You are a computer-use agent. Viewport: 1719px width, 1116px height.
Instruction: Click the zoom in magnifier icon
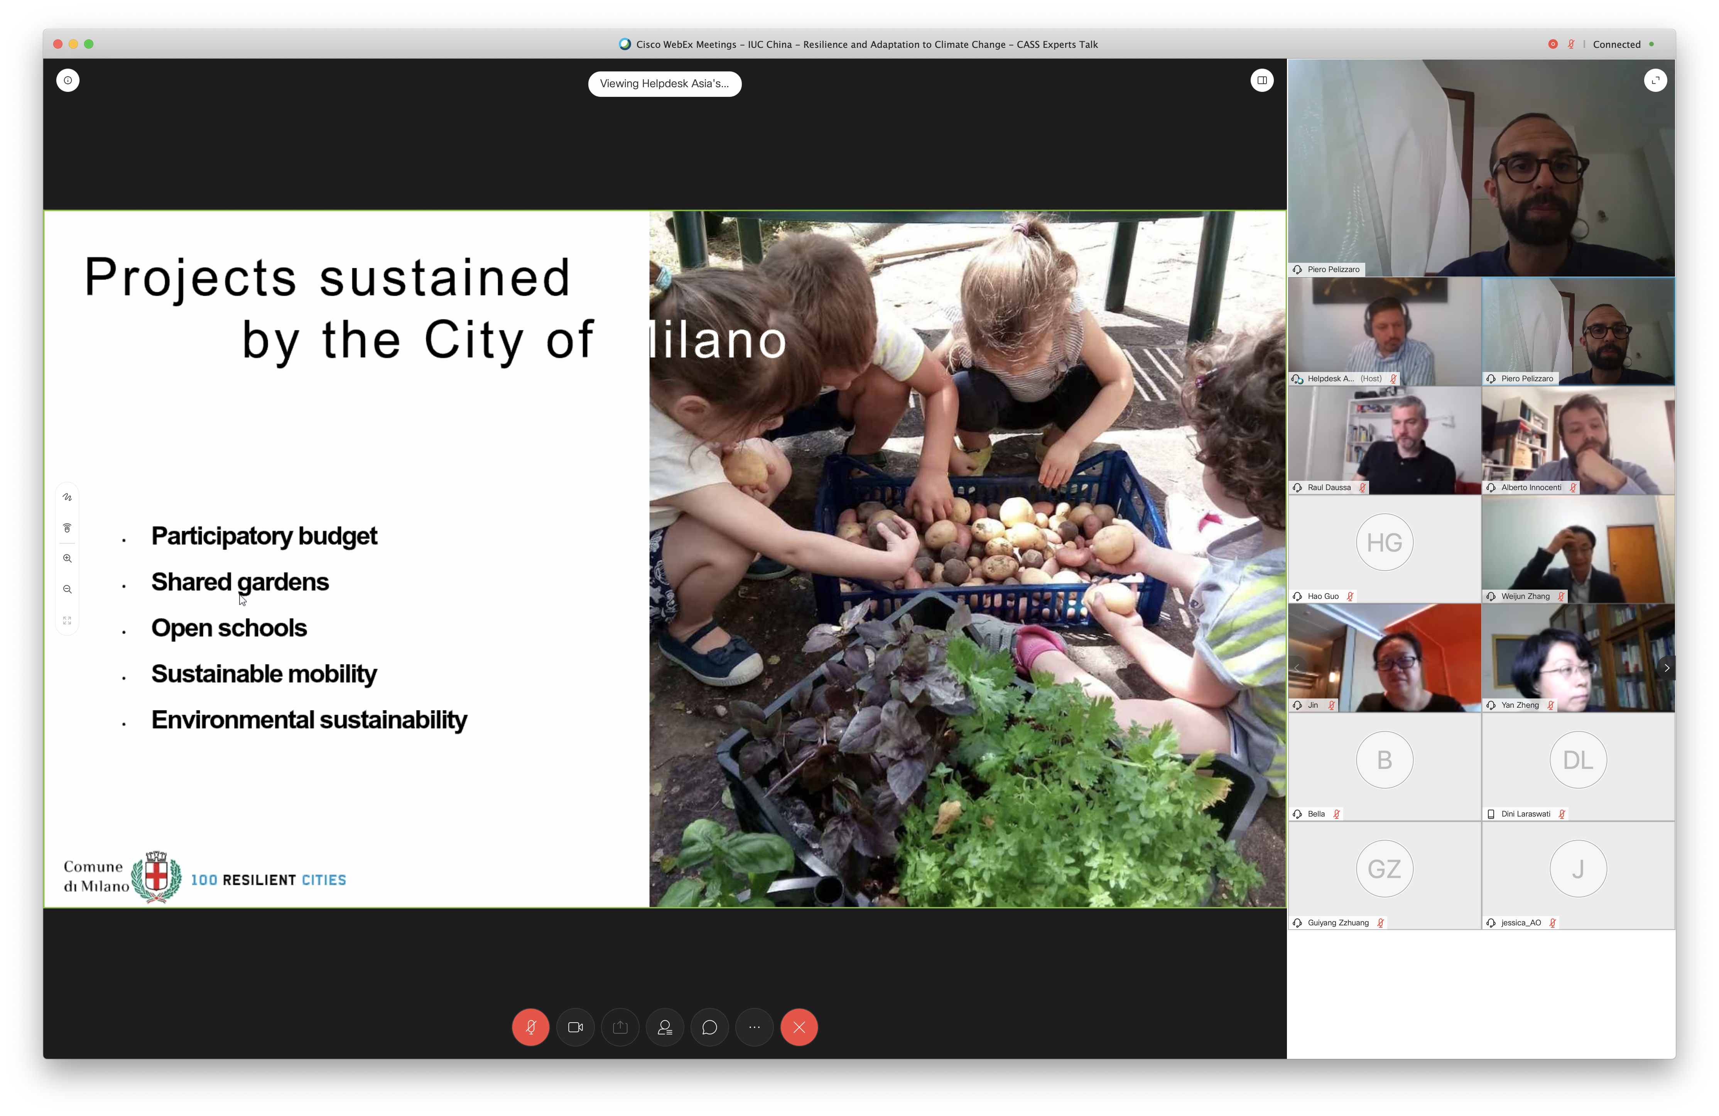click(67, 558)
